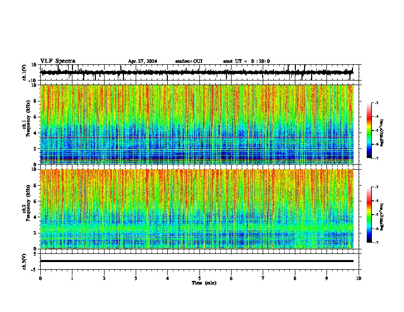Click the "ch.3(V)" axis label
The width and height of the screenshot is (404, 312).
click(24, 262)
